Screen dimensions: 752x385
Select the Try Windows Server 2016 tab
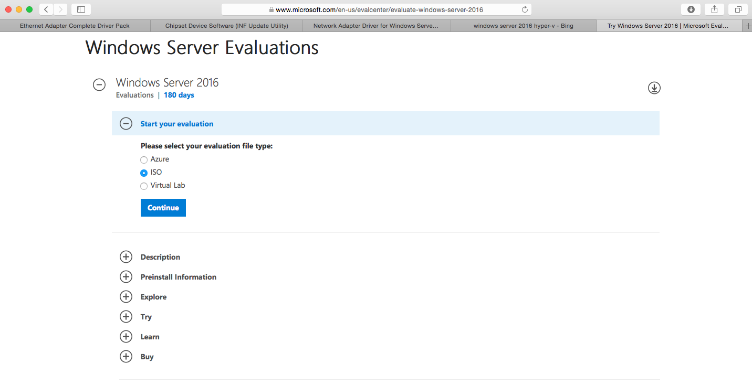point(668,26)
